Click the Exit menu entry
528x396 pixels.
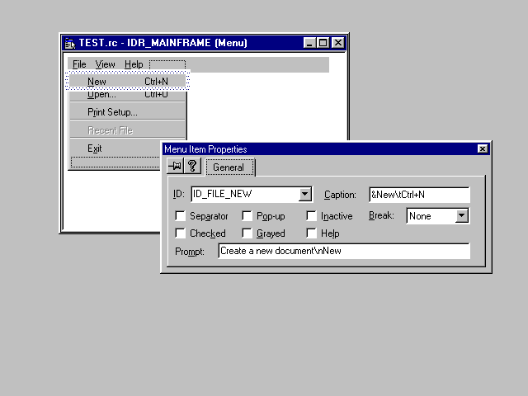(95, 148)
